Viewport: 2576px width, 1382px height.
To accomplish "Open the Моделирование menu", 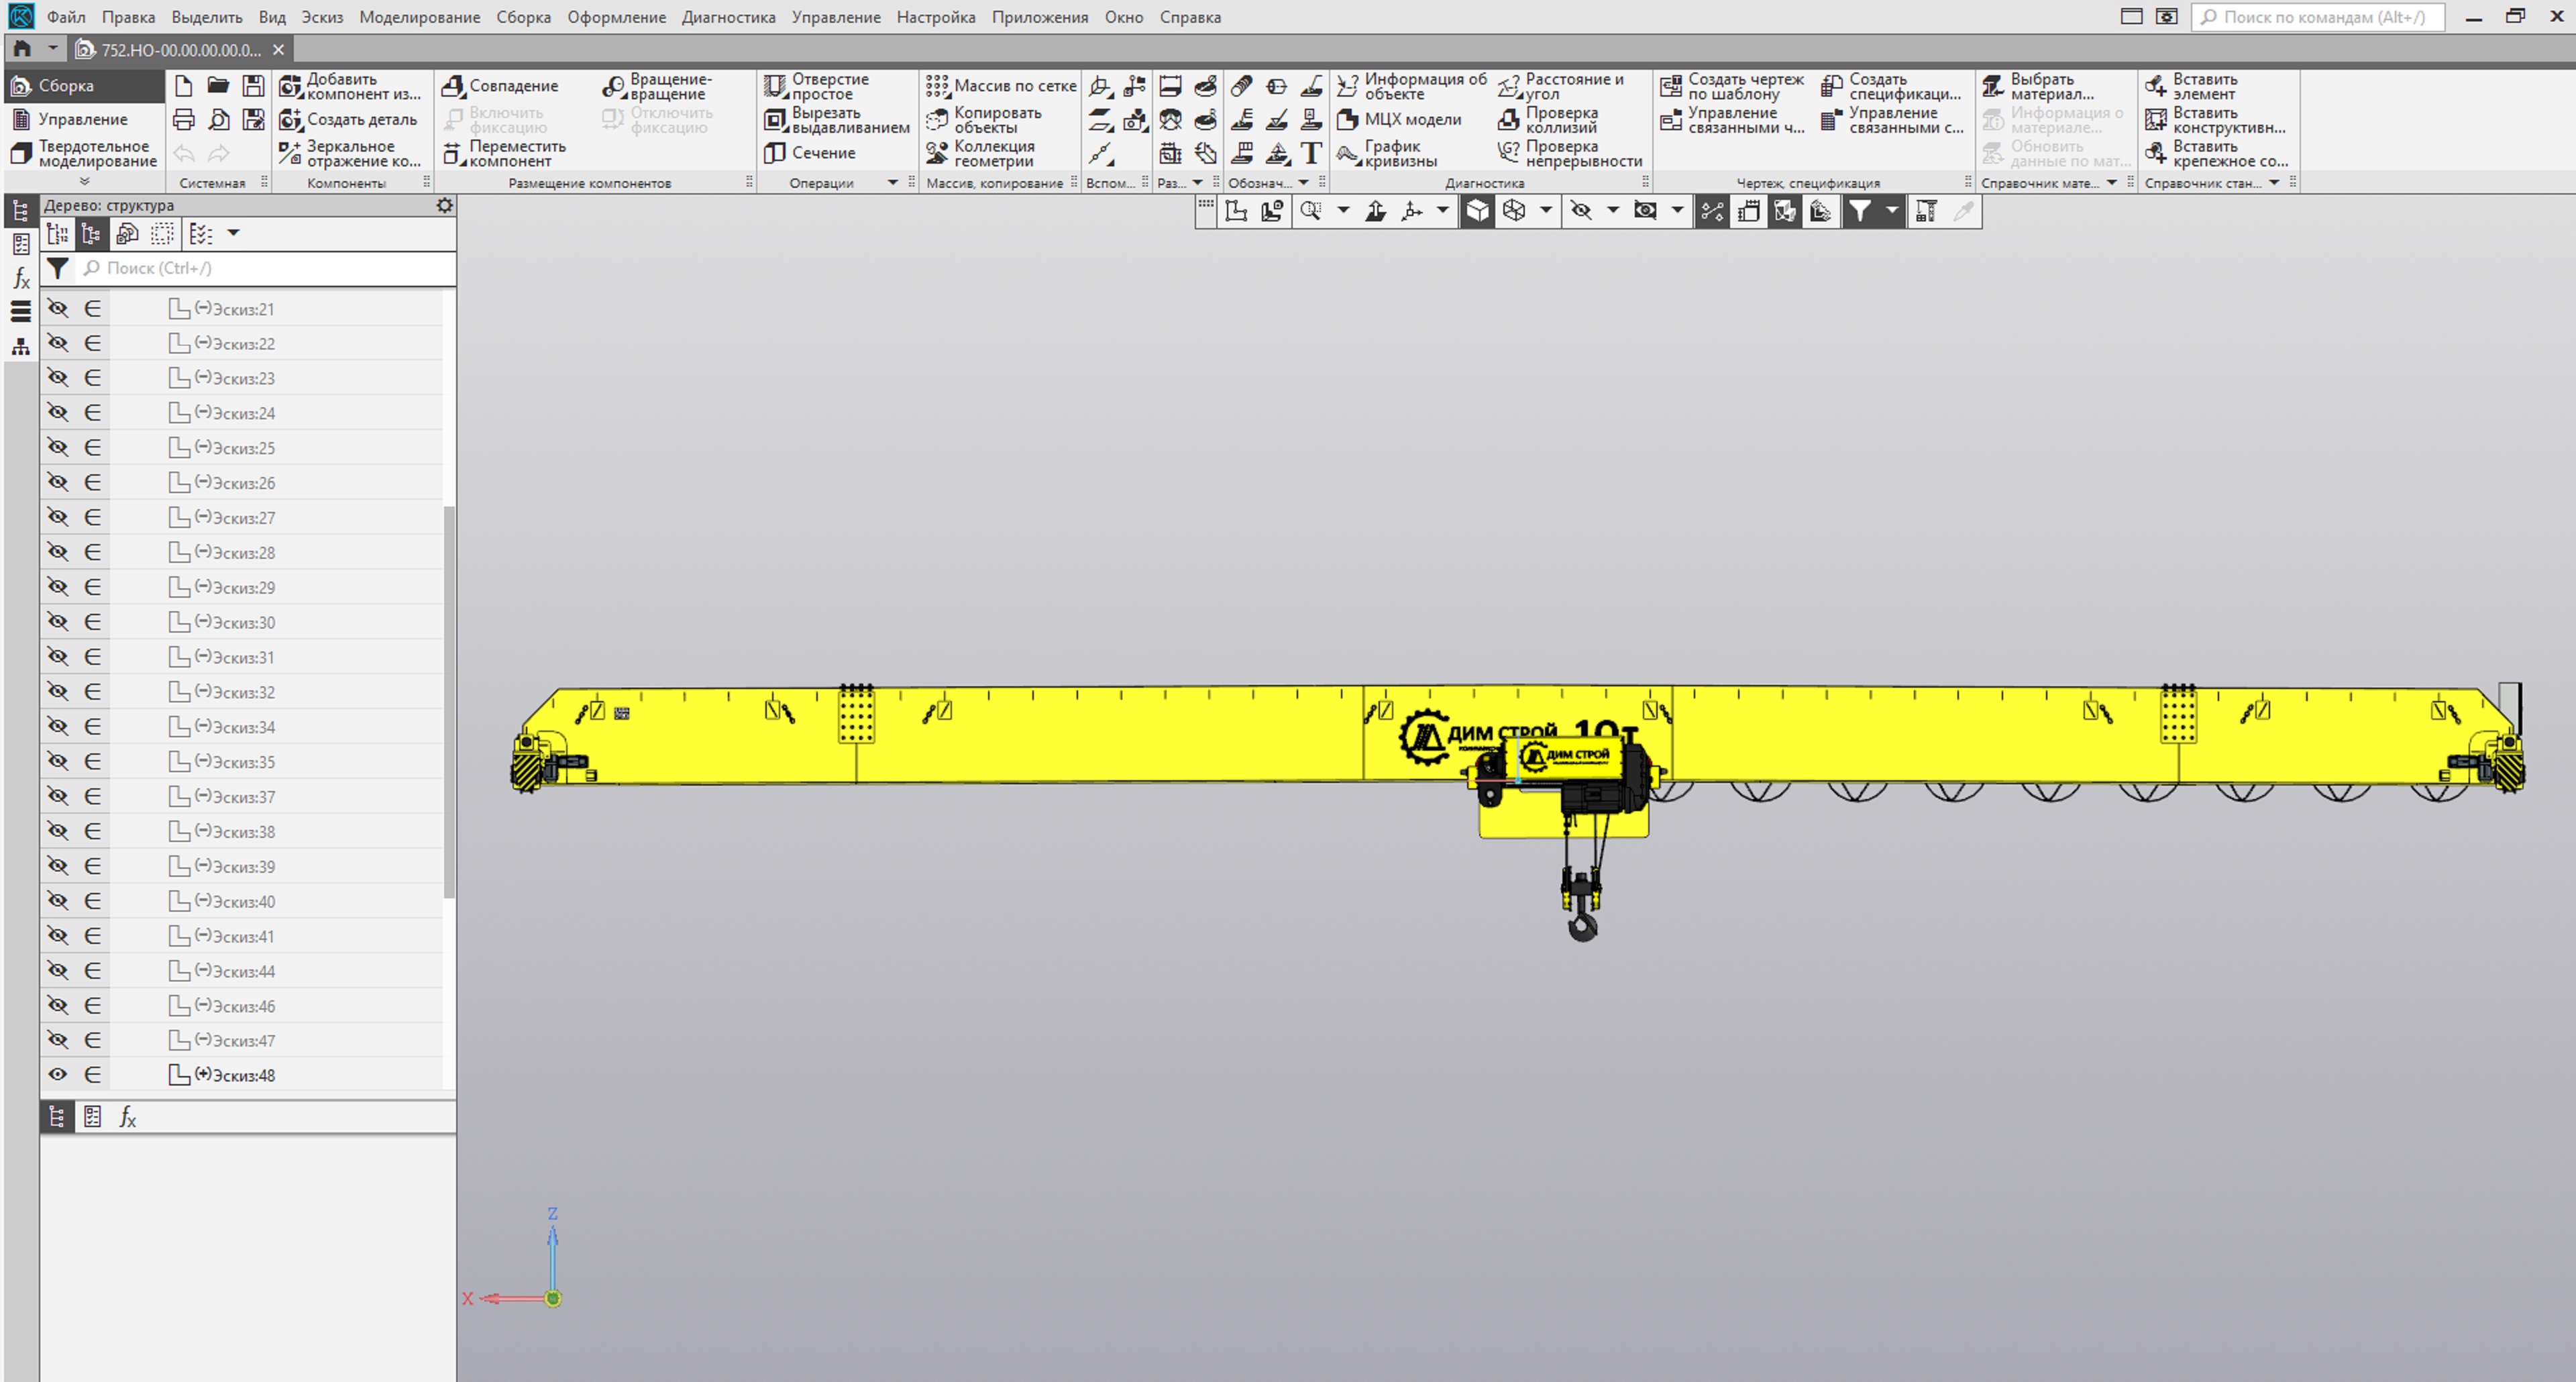I will (x=419, y=17).
